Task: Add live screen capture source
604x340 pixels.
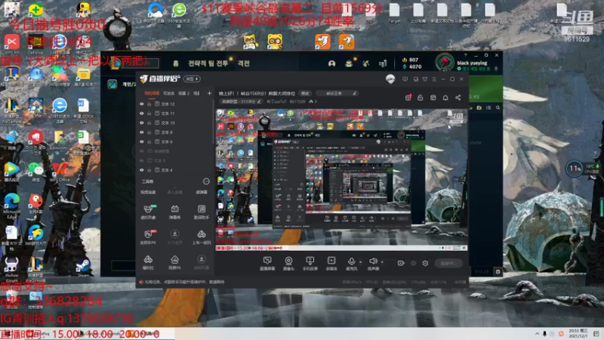Action: pos(267,263)
